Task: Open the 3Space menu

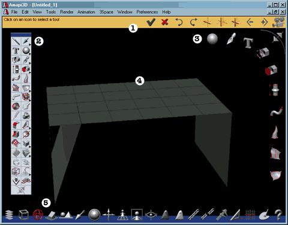Action: coord(106,12)
